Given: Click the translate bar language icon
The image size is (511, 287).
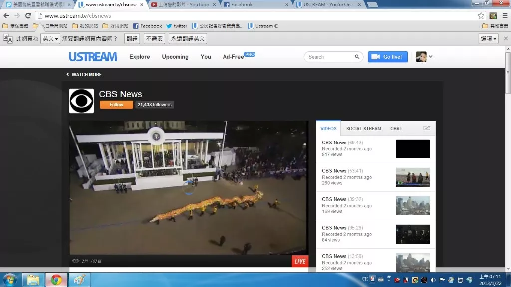Looking at the screenshot, I should click(8, 39).
